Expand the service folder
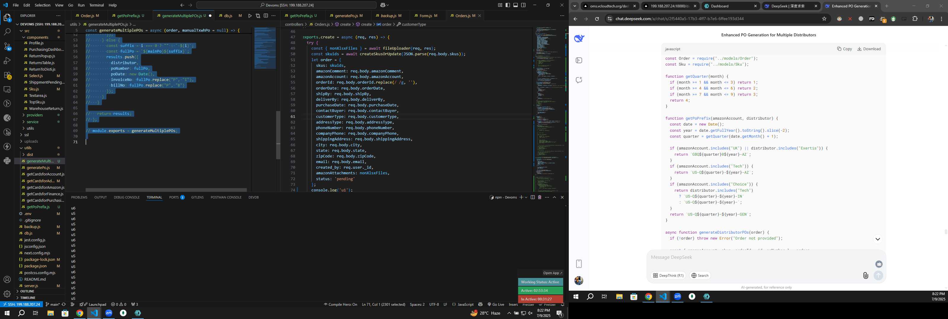Screen dimensions: 948x319 pyautogui.click(x=32, y=121)
